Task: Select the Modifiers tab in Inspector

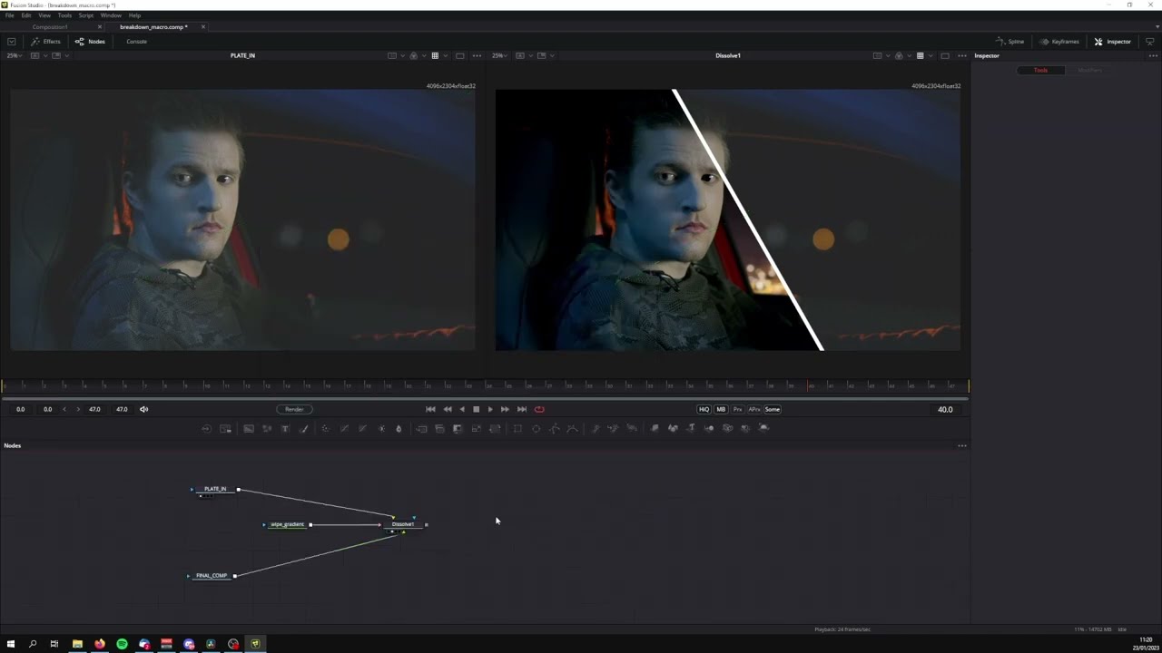Action: pyautogui.click(x=1089, y=70)
